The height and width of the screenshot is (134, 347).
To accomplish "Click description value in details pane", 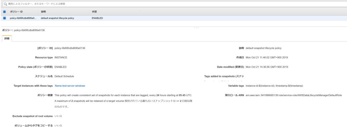I will [x=263, y=48].
